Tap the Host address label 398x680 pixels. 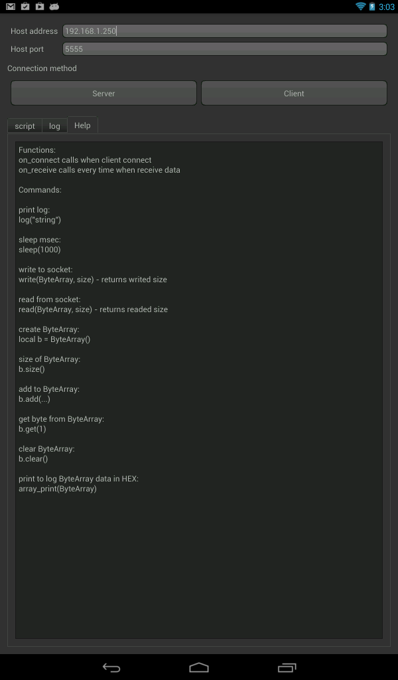[x=34, y=31]
